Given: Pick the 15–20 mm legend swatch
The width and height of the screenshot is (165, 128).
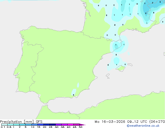Looking at the screenshot, I should click(x=40, y=125).
